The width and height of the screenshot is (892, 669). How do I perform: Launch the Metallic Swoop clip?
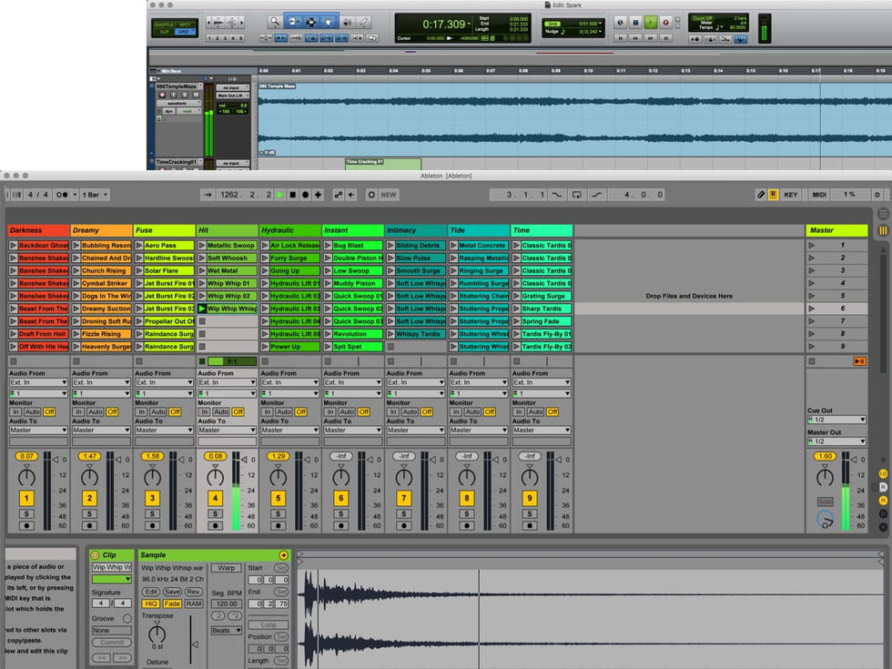(202, 246)
